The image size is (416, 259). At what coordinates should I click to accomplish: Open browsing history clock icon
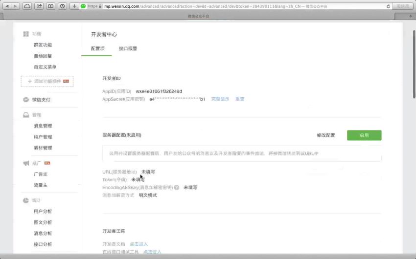62,6
